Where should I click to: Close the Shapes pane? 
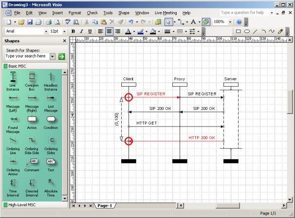[x=65, y=41]
